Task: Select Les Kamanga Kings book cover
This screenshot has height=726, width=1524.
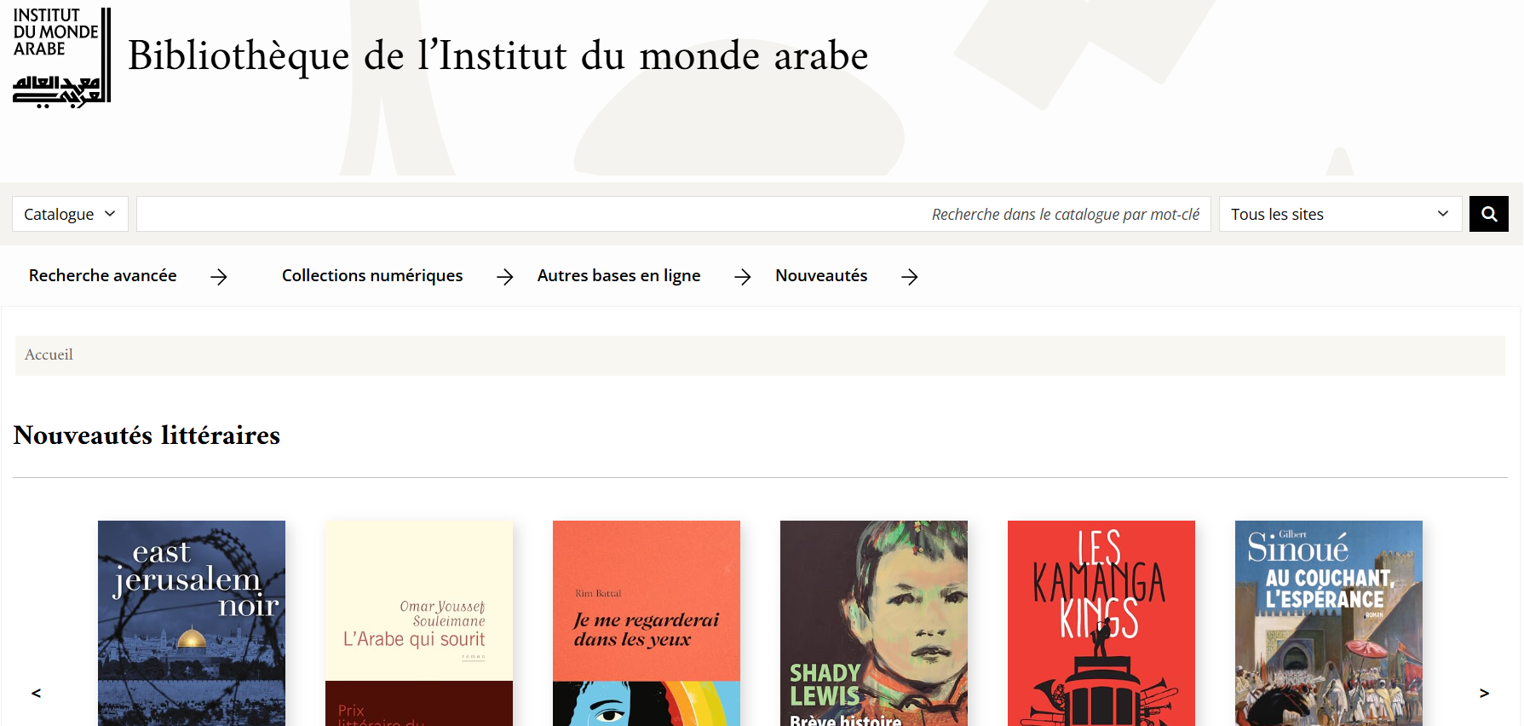Action: (x=1101, y=623)
